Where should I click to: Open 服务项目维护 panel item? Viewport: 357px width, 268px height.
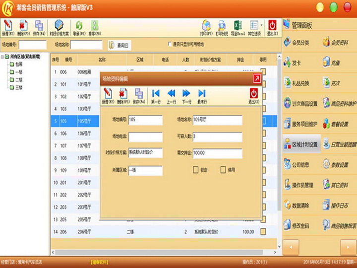point(300,124)
